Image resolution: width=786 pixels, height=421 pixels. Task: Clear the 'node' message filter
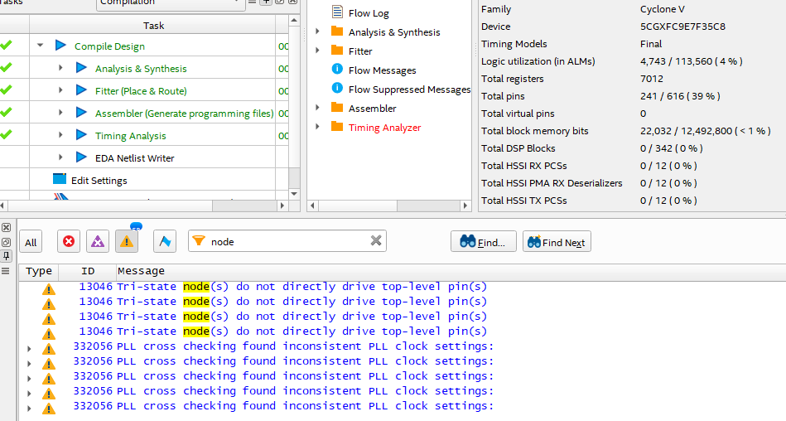(376, 241)
